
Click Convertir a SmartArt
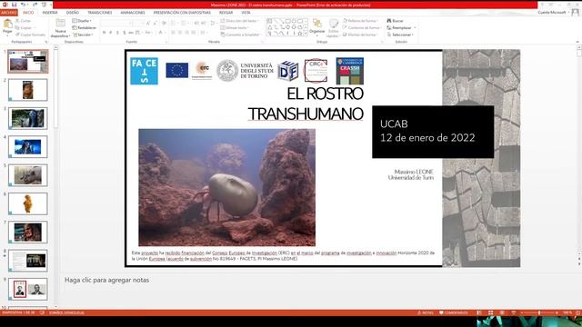pos(240,35)
